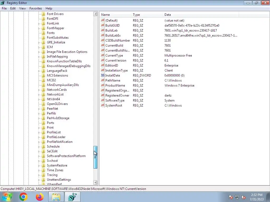Click the ICM folder icon
The image size is (270, 202).
point(44,47)
